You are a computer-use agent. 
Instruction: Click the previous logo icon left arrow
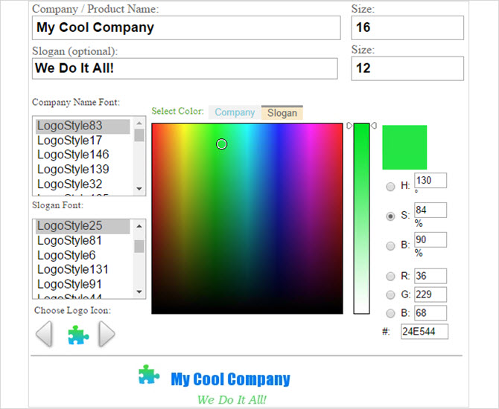click(x=44, y=334)
